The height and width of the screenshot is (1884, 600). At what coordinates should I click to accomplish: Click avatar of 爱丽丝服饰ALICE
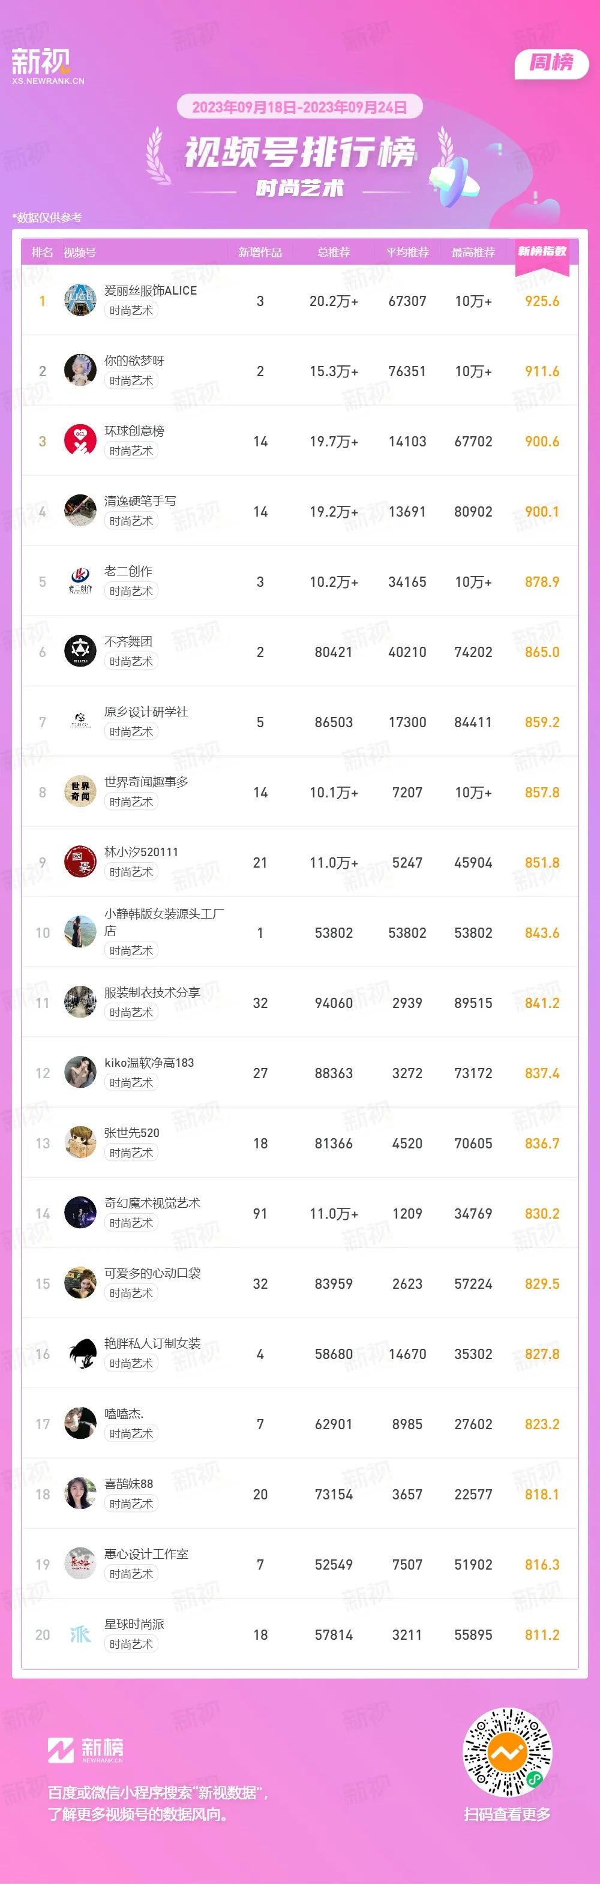pos(80,301)
